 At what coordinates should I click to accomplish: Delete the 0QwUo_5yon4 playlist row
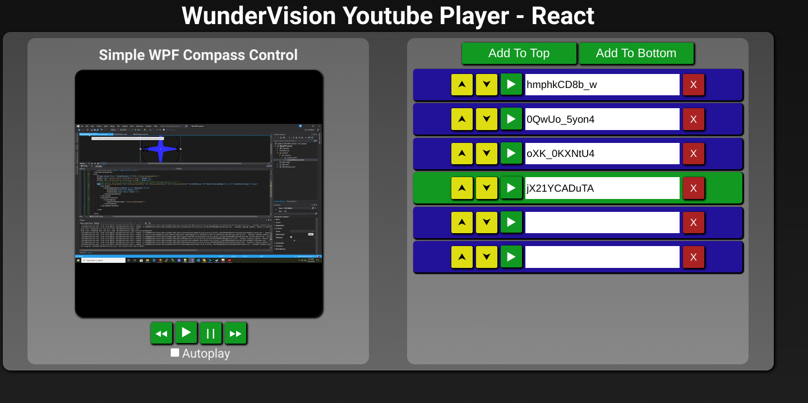point(693,119)
